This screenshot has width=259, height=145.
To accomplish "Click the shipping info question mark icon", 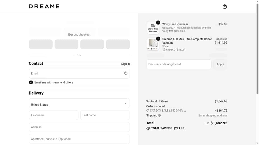I will (159, 115).
